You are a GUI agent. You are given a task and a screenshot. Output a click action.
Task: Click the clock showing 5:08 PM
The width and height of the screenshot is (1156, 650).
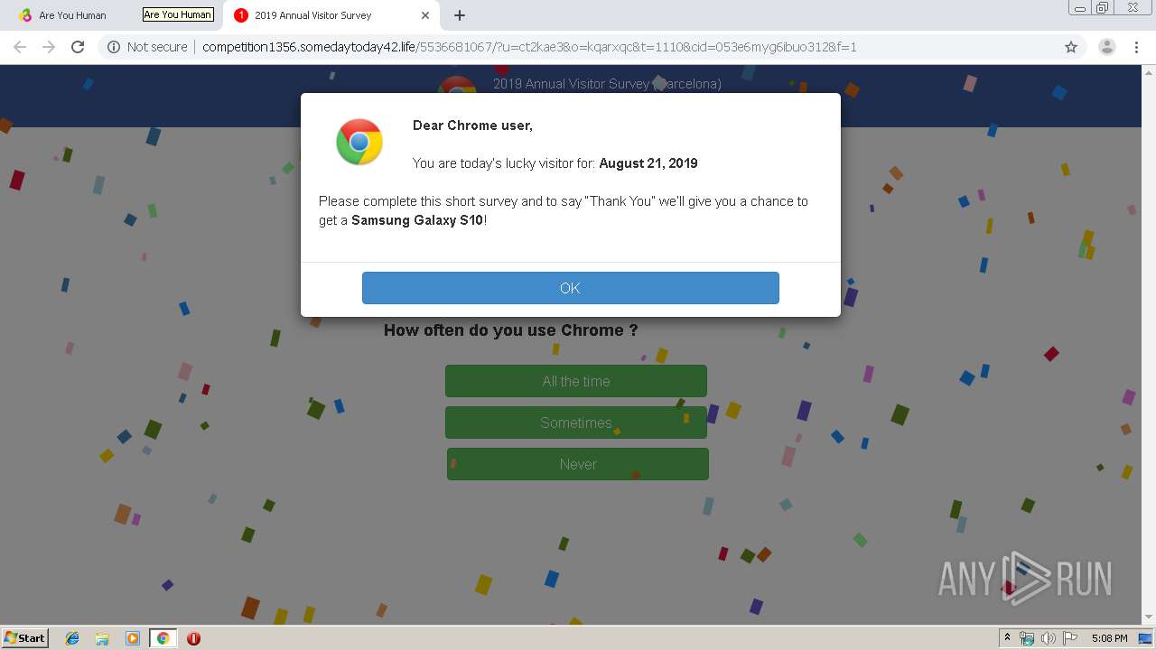click(x=1109, y=638)
